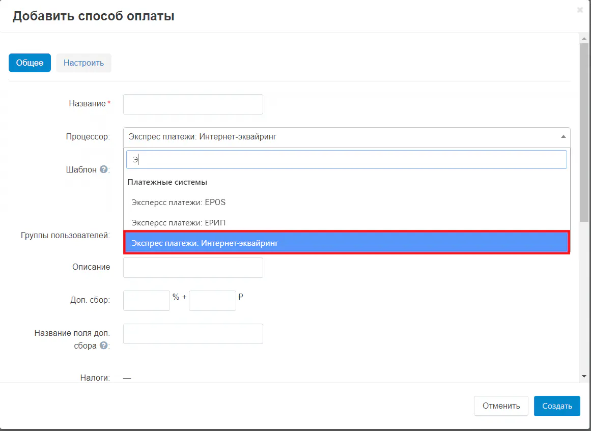
Task: Click the scrollbar down arrow
Action: 584,376
